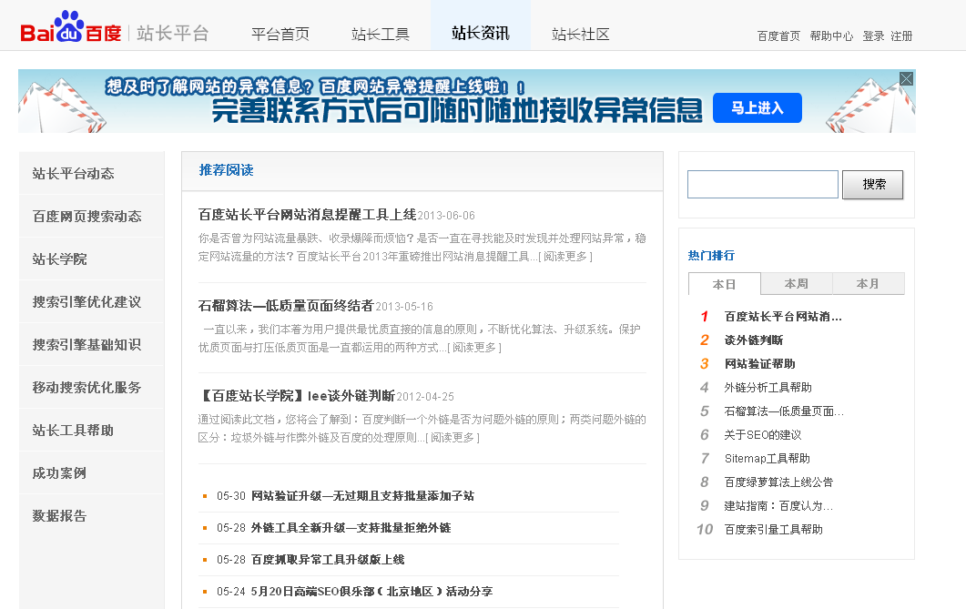
Task: Open the 站长社区 nav tab
Action: (580, 34)
